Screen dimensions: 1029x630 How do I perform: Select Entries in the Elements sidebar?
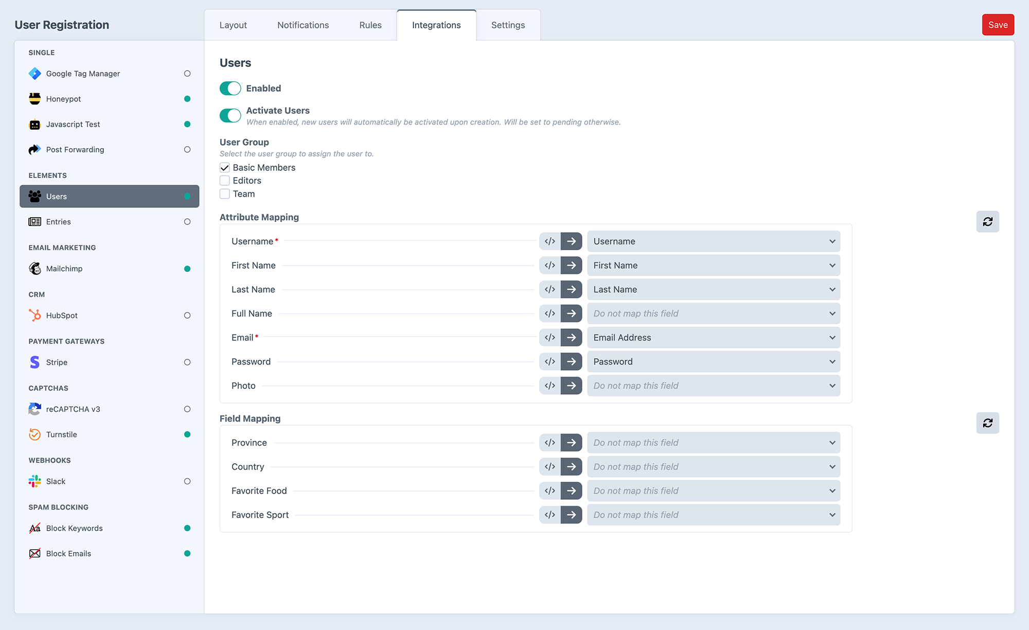58,221
